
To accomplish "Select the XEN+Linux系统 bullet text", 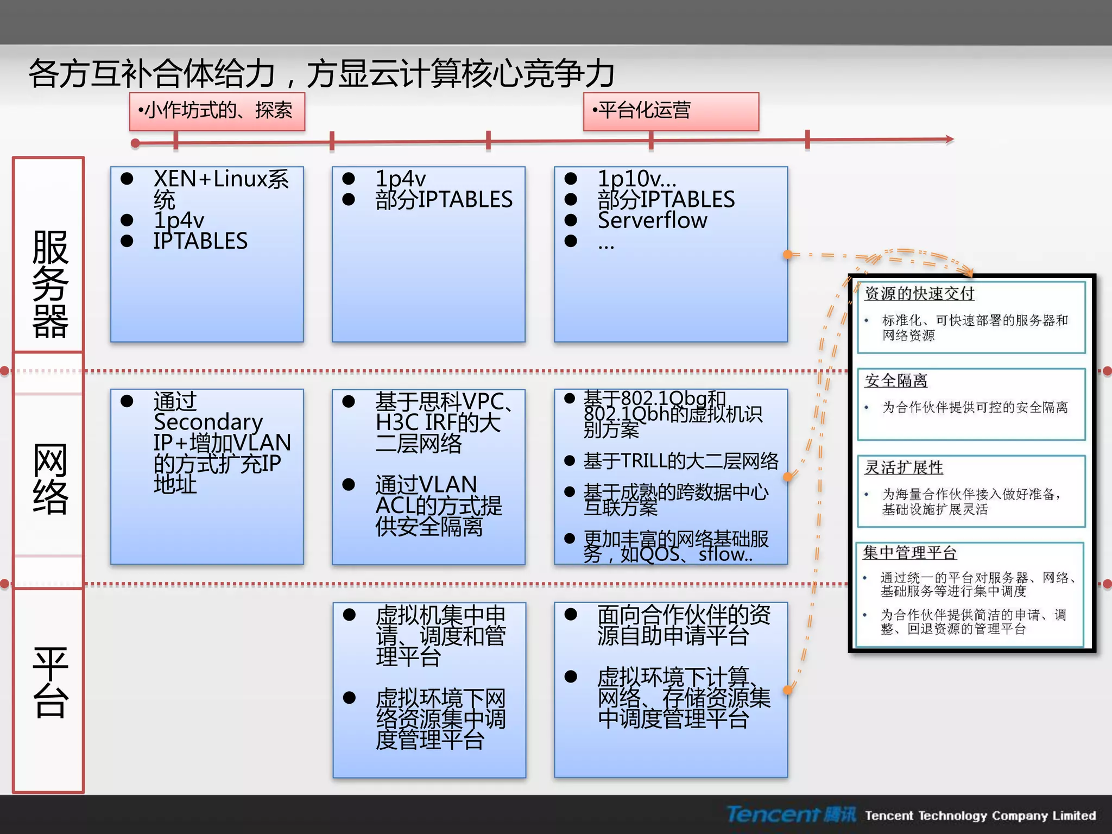I will click(220, 189).
